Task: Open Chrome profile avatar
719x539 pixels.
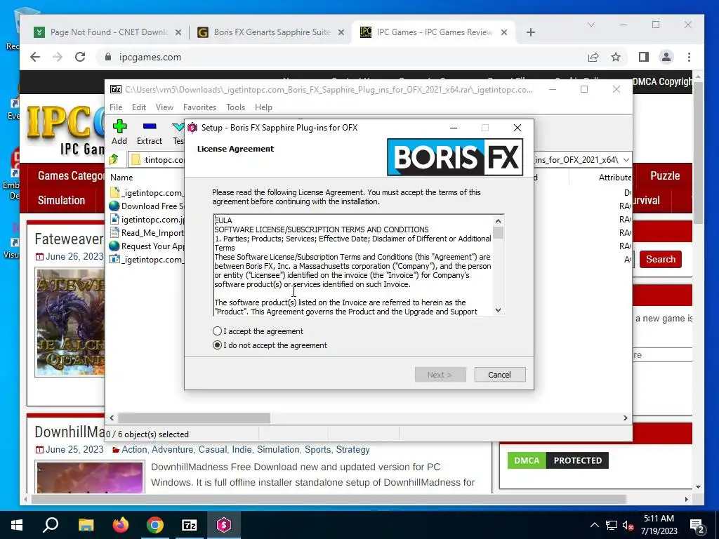Action: 666,57
